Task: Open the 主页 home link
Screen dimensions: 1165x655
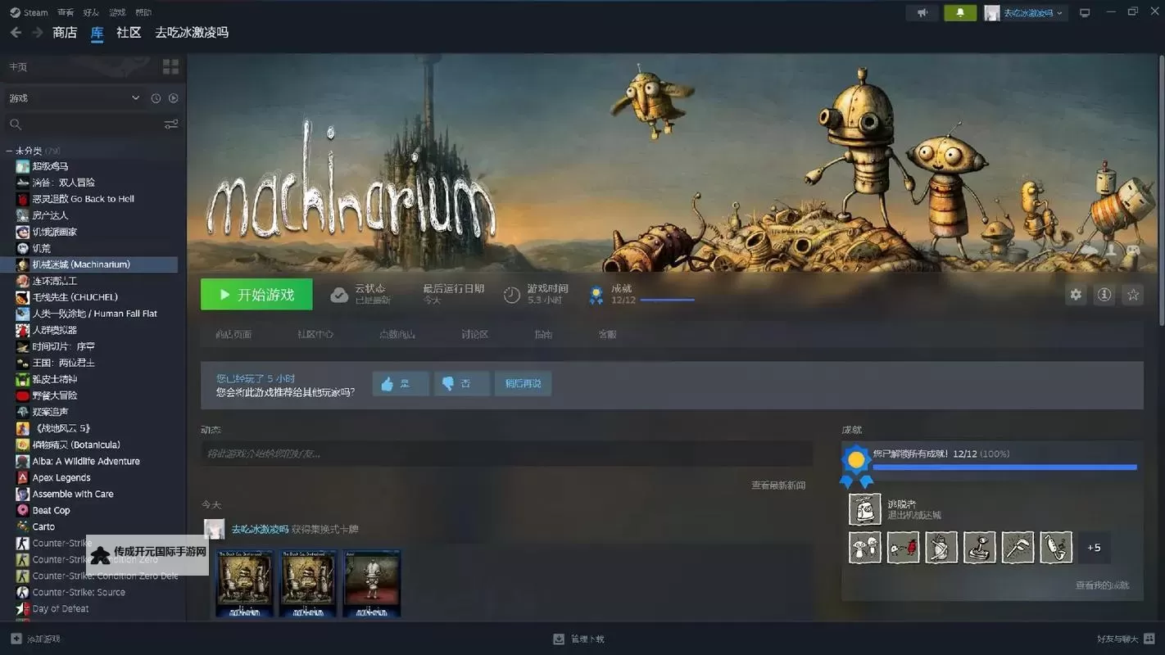Action: pos(18,66)
